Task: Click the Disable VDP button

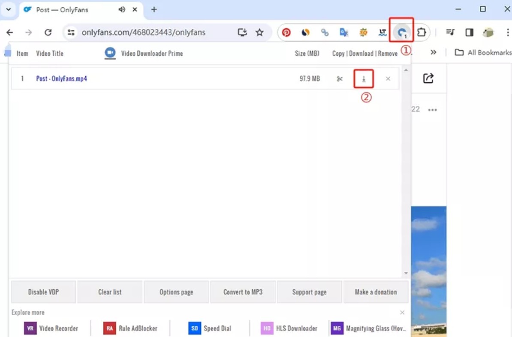Action: pyautogui.click(x=43, y=292)
